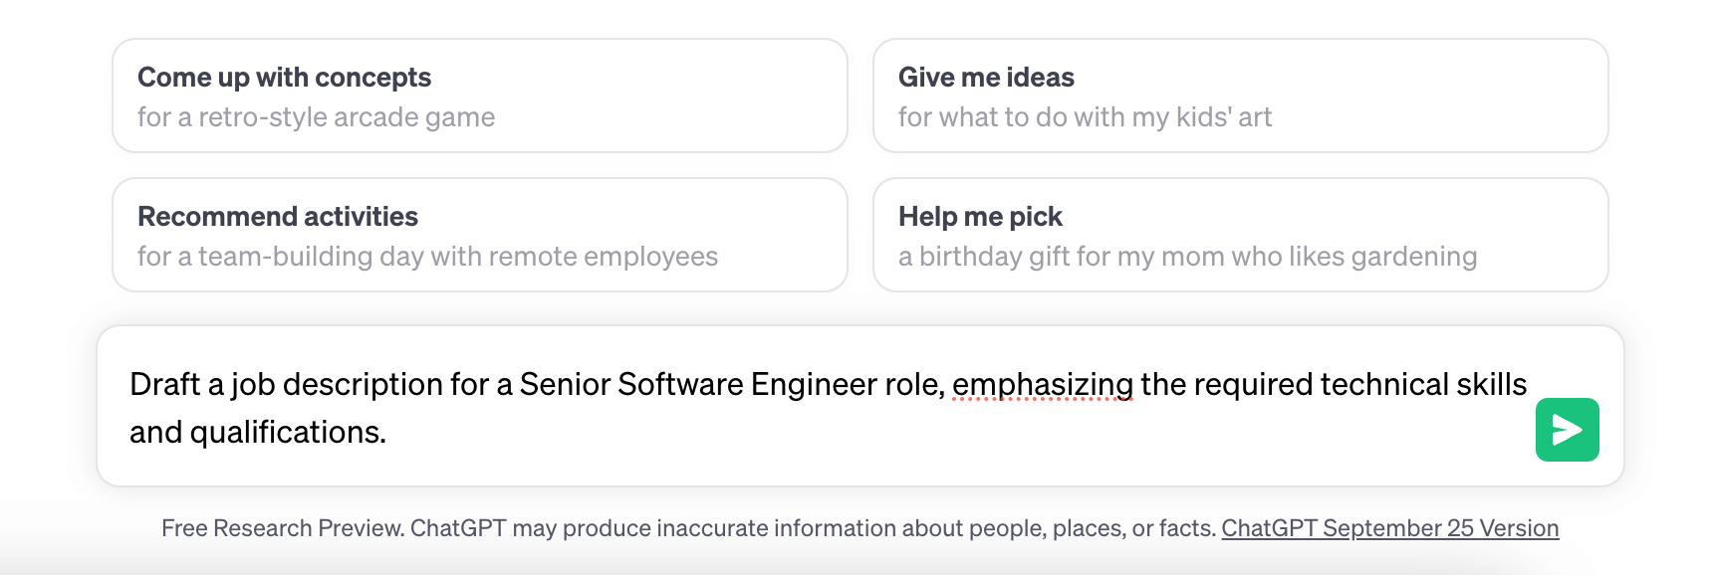Open the ChatGPT September 25 Version link
This screenshot has height=575, width=1719.
tap(1390, 528)
